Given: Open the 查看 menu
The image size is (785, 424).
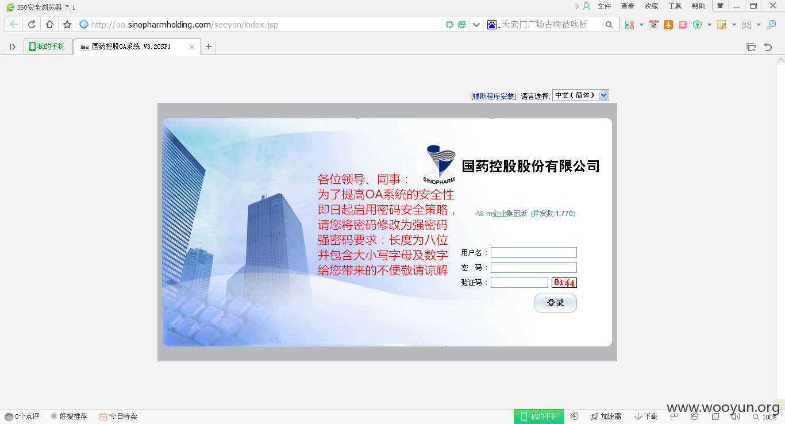Looking at the screenshot, I should [628, 6].
